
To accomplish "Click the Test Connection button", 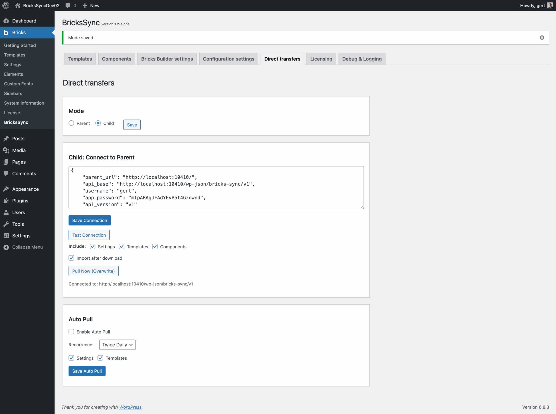I will coord(89,235).
